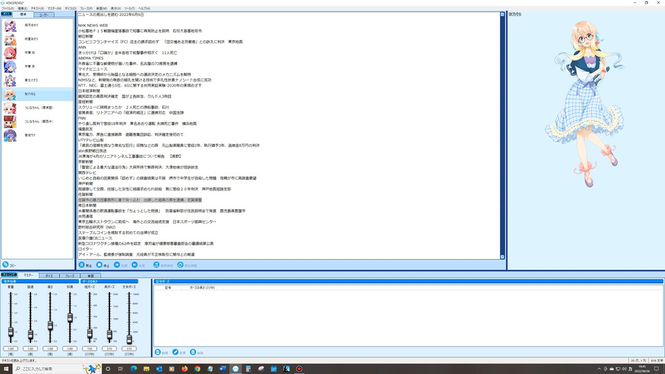This screenshot has height=374, width=665.
Task: Click the taskbar search box
Action: 55,368
